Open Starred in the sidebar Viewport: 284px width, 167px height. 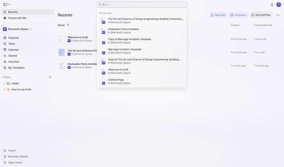coord(12,56)
